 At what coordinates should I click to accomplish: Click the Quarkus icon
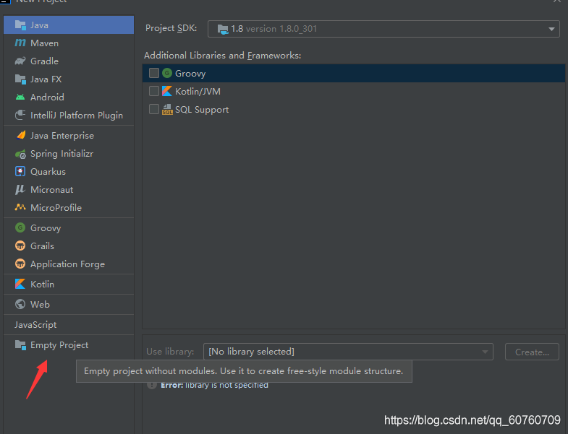point(20,171)
